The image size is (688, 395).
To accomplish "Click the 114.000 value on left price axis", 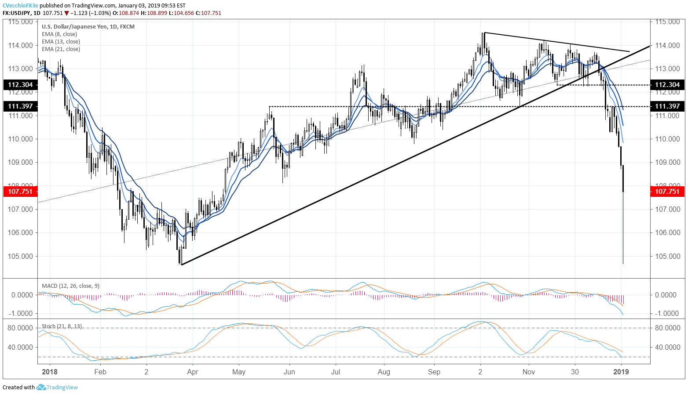I will (x=21, y=45).
